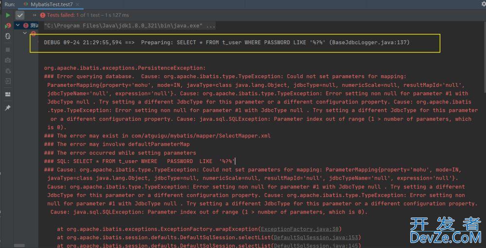Click 'Parameter index out of range' final cause line
The image size is (486, 248).
click(x=209, y=213)
